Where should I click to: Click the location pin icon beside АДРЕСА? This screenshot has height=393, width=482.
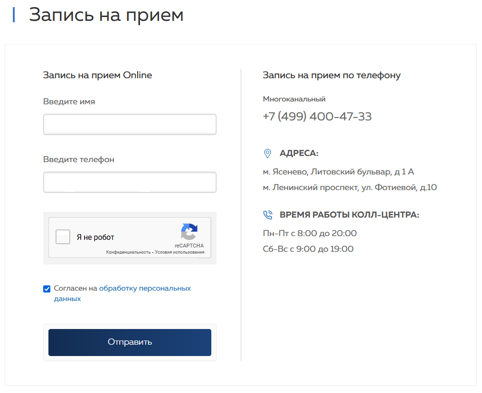[267, 154]
